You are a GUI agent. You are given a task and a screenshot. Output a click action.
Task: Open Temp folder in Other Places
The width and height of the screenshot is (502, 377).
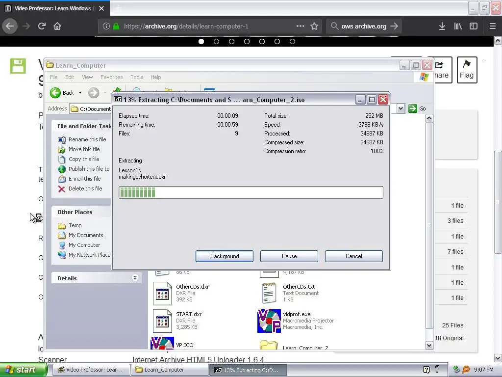pos(70,226)
